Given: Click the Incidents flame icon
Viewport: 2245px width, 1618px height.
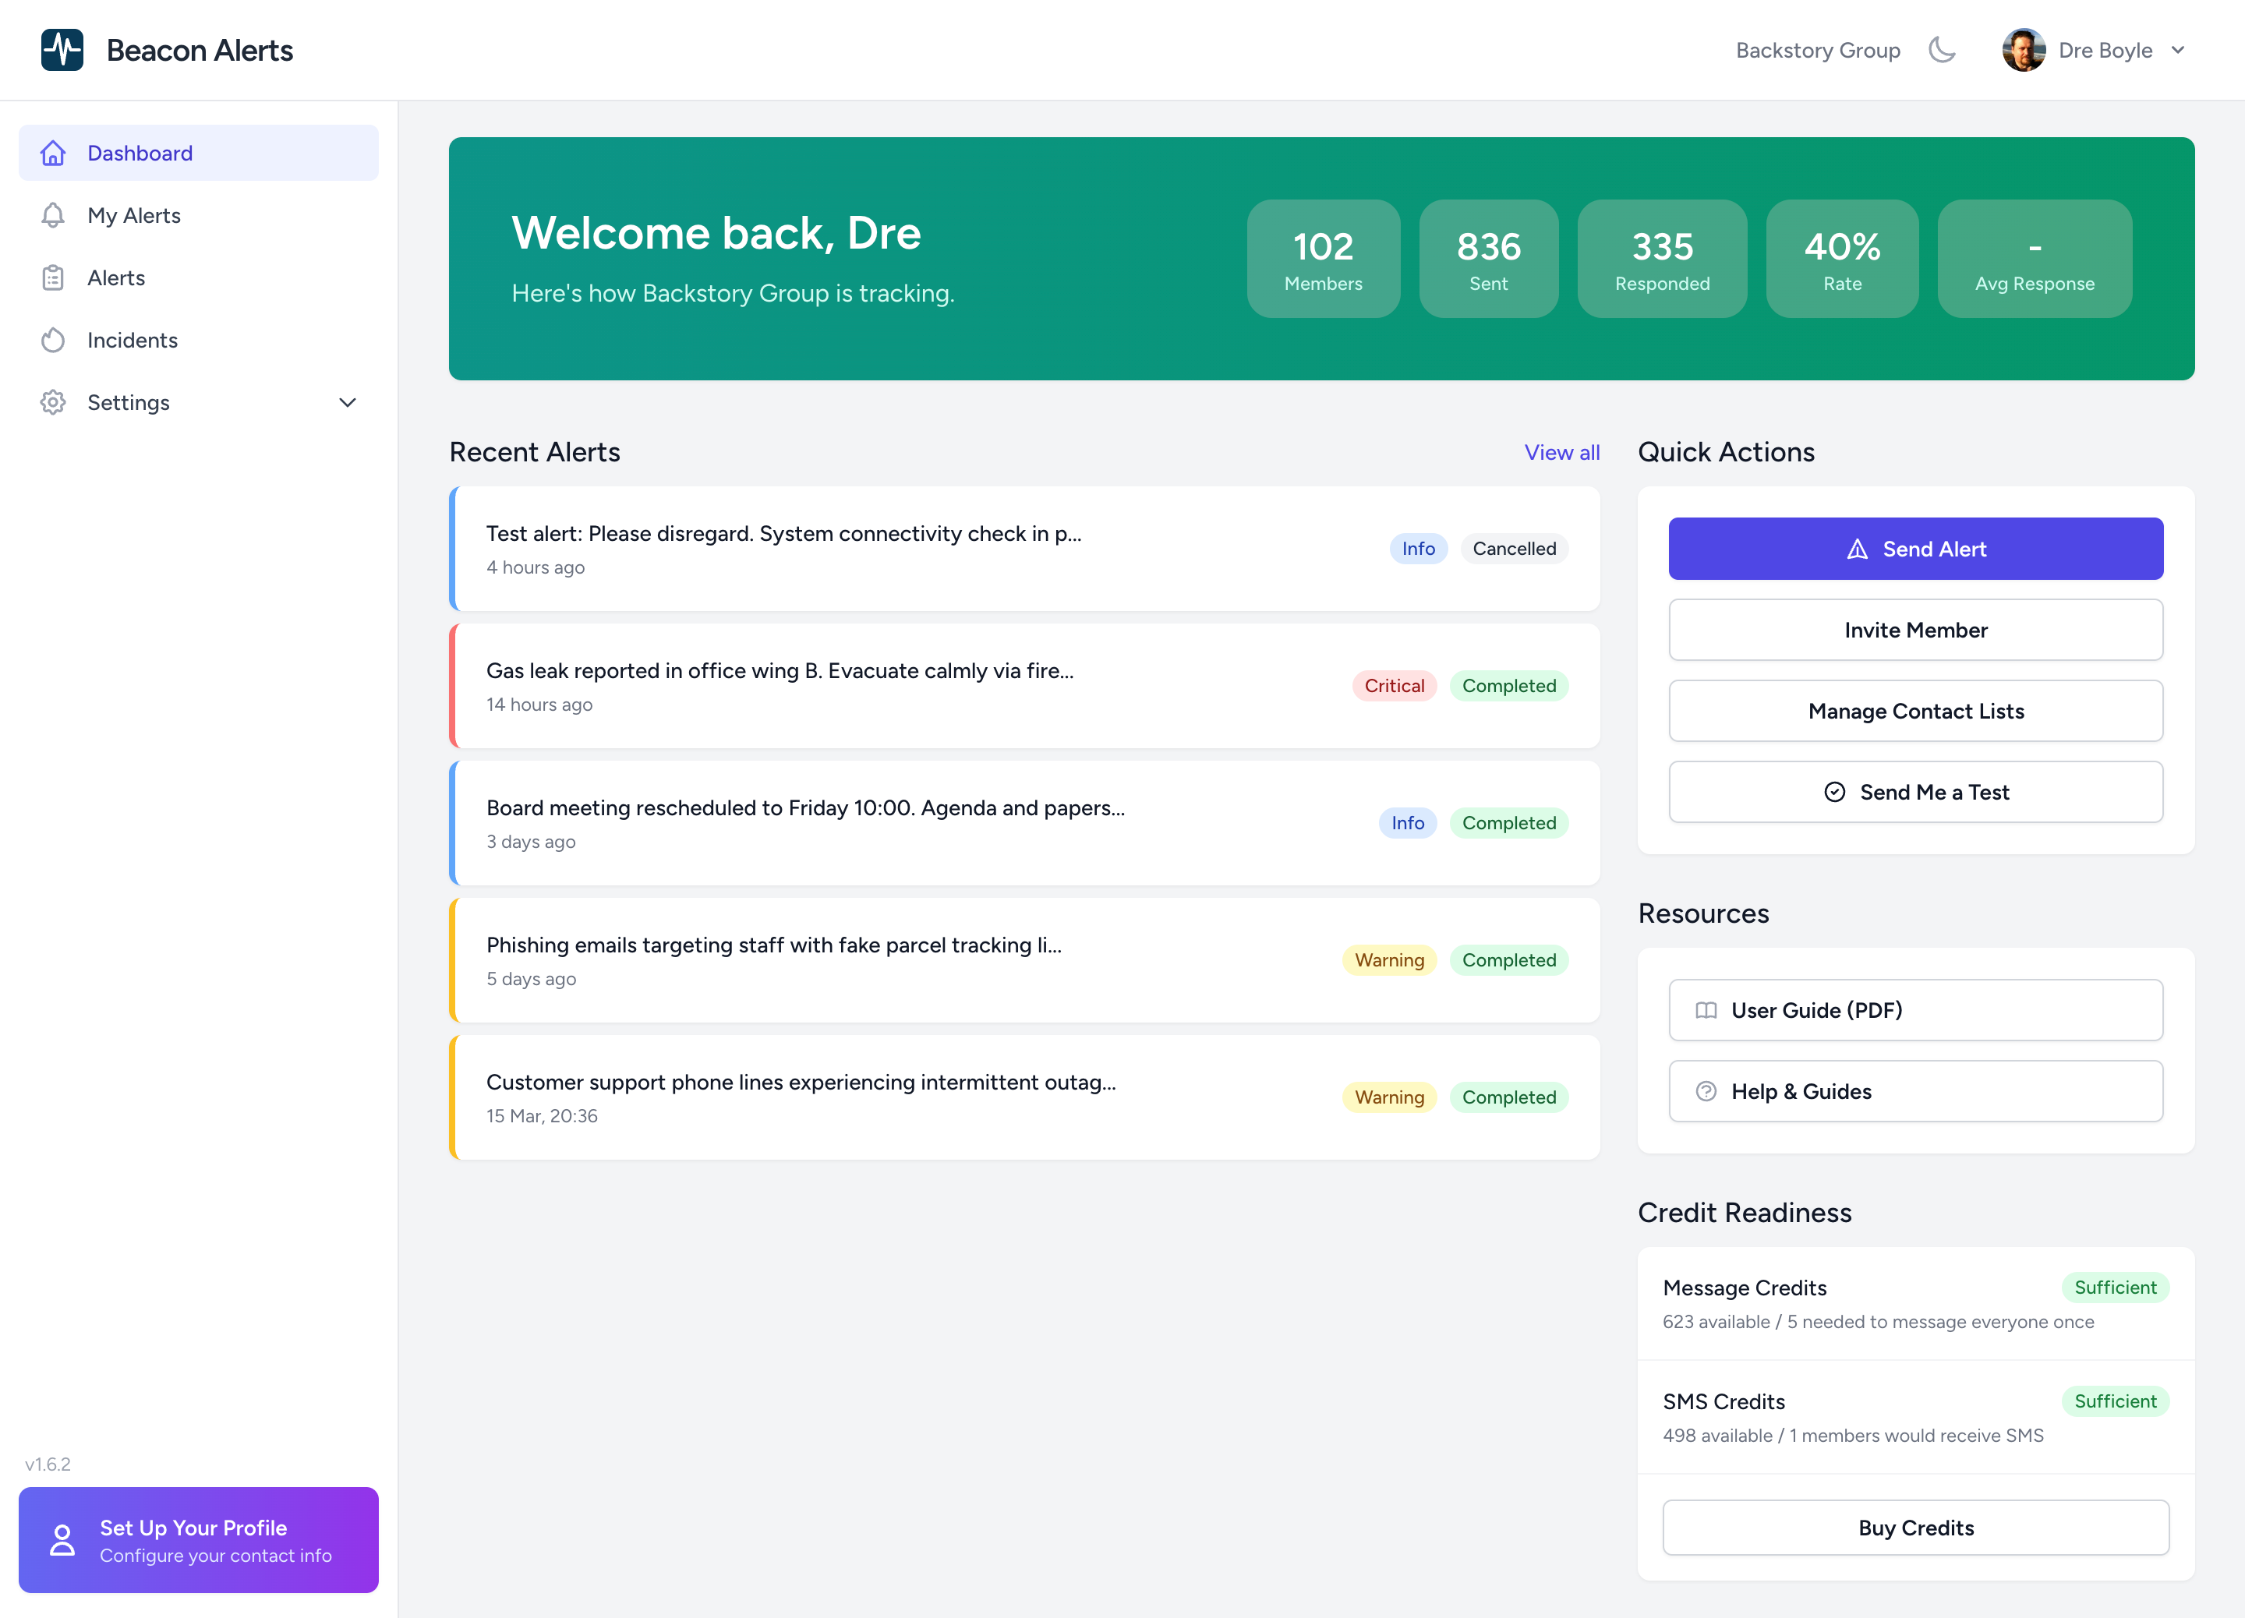Looking at the screenshot, I should click(x=54, y=341).
